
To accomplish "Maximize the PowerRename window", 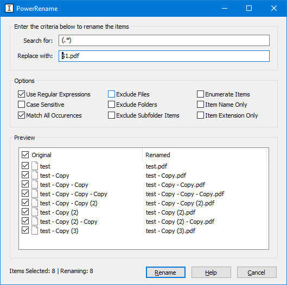I will click(x=249, y=9).
